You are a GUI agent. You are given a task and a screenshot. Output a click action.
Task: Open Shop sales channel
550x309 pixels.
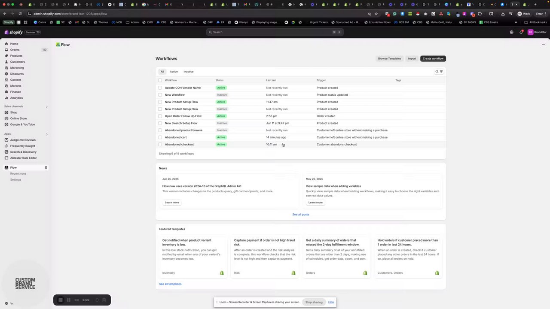click(14, 112)
